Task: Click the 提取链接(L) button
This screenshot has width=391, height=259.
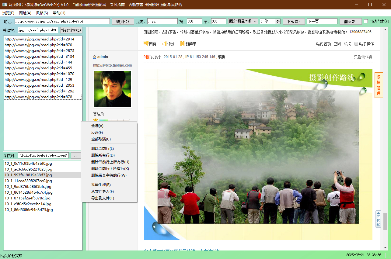Action: pos(71,30)
